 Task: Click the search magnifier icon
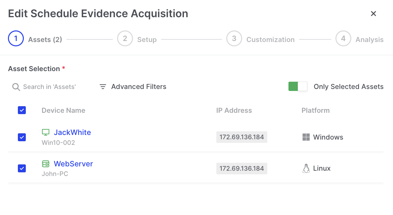pyautogui.click(x=16, y=87)
